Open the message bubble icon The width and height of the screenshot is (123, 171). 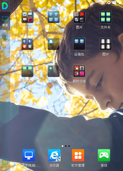(114, 3)
